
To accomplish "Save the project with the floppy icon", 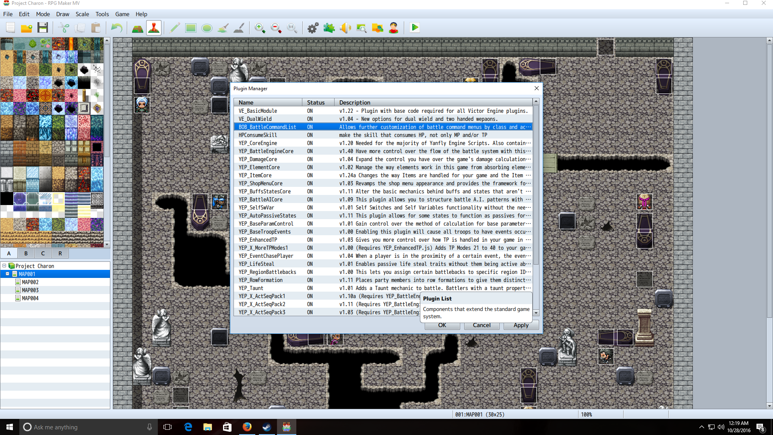I will [x=43, y=28].
